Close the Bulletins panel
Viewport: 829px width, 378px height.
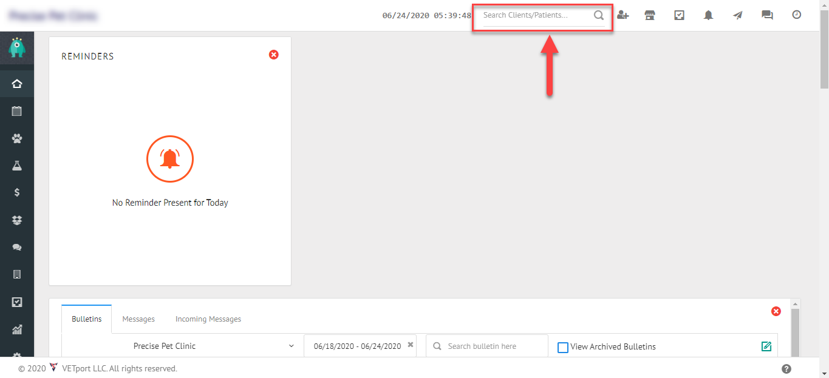point(776,311)
